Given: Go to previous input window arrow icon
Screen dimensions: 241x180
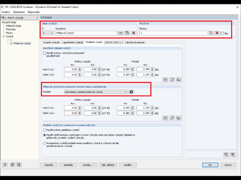Looking at the screenshot, I should pos(12,165).
